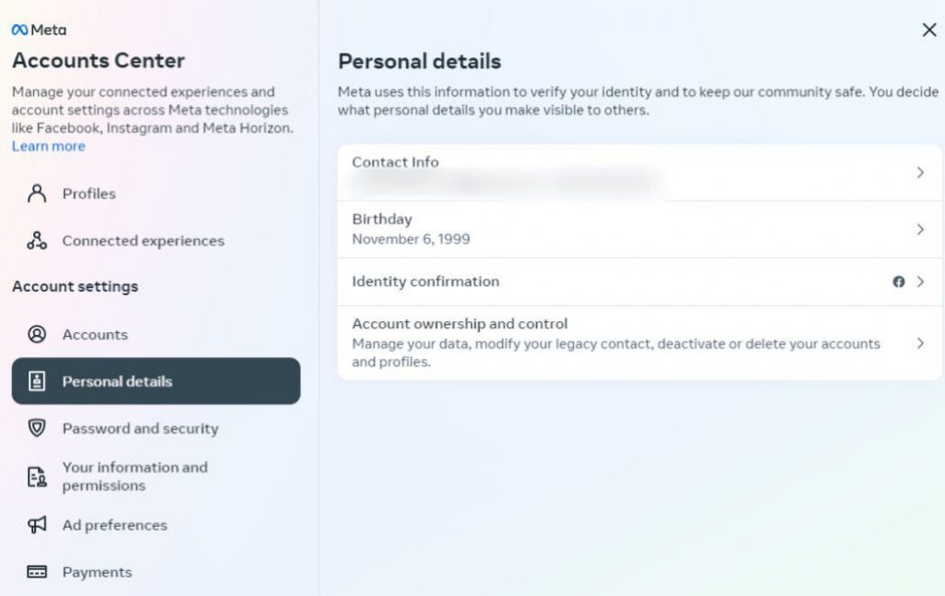Select the Ad preferences megaphone icon
The height and width of the screenshot is (596, 945).
35,525
